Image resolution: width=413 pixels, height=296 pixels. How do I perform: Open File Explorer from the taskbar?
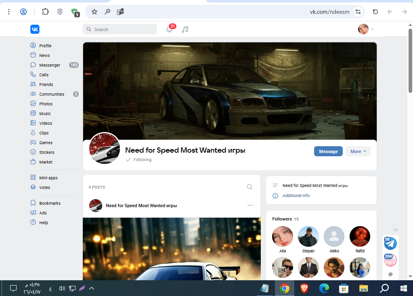pyautogui.click(x=363, y=288)
